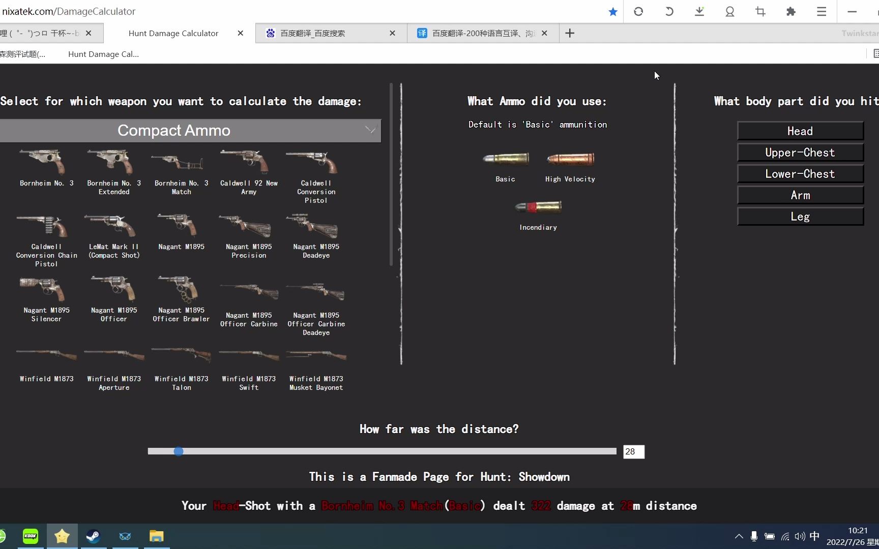Open a new browser tab
Screen dimensions: 879x549
(x=570, y=33)
